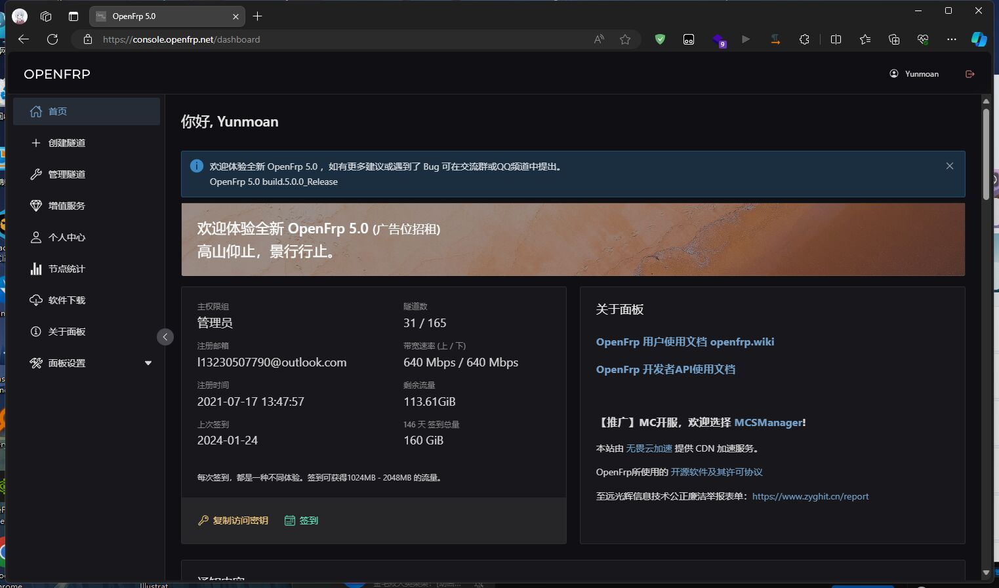Image resolution: width=999 pixels, height=588 pixels.
Task: Expand the 面板设置 dropdown arrow
Action: point(148,363)
